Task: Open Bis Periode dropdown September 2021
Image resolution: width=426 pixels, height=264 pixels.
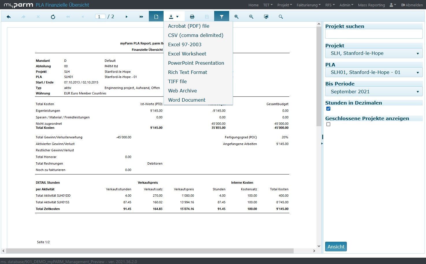Action: tap(374, 92)
